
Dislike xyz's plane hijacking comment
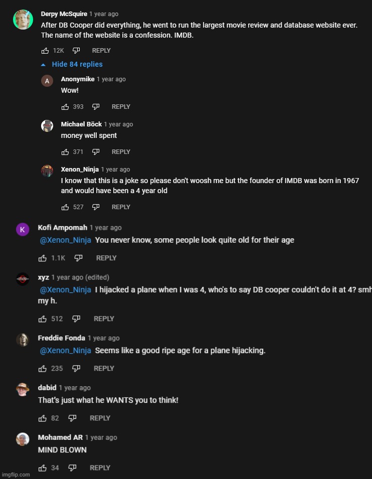click(x=76, y=319)
